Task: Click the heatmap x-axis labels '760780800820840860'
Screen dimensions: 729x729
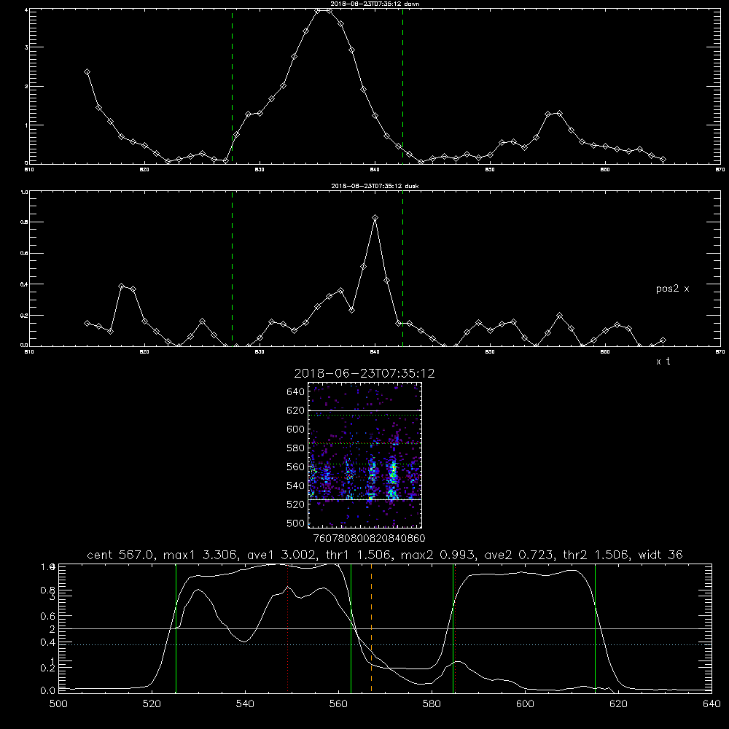Action: [369, 539]
